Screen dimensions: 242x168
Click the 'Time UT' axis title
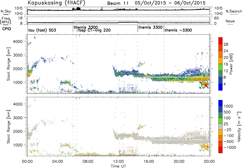pyautogui.click(x=118, y=166)
